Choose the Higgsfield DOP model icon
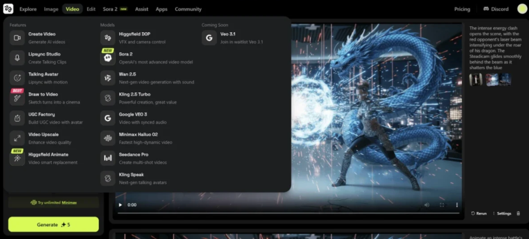The width and height of the screenshot is (529, 239). click(108, 38)
